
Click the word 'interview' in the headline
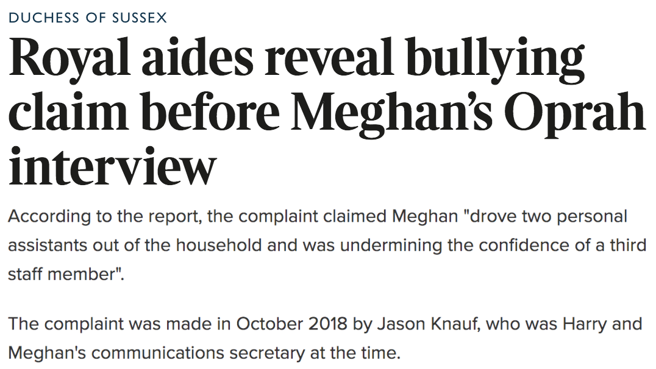click(112, 166)
